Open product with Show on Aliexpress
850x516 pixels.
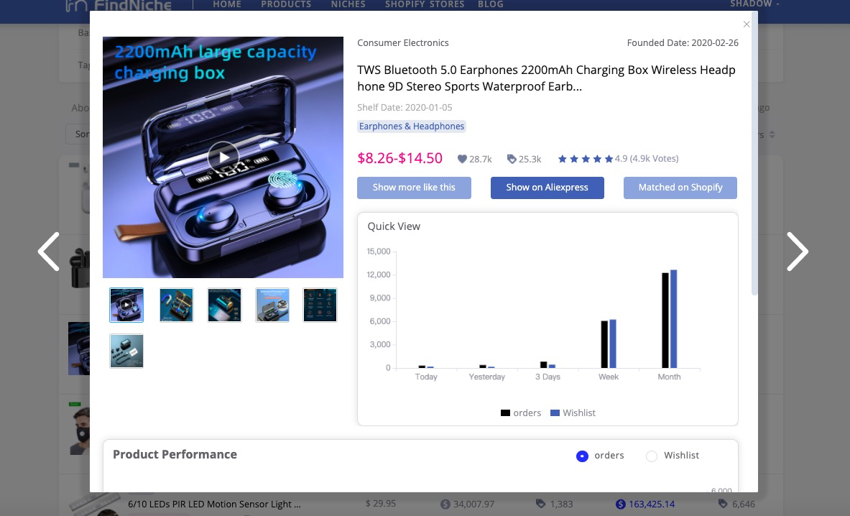[x=547, y=188]
